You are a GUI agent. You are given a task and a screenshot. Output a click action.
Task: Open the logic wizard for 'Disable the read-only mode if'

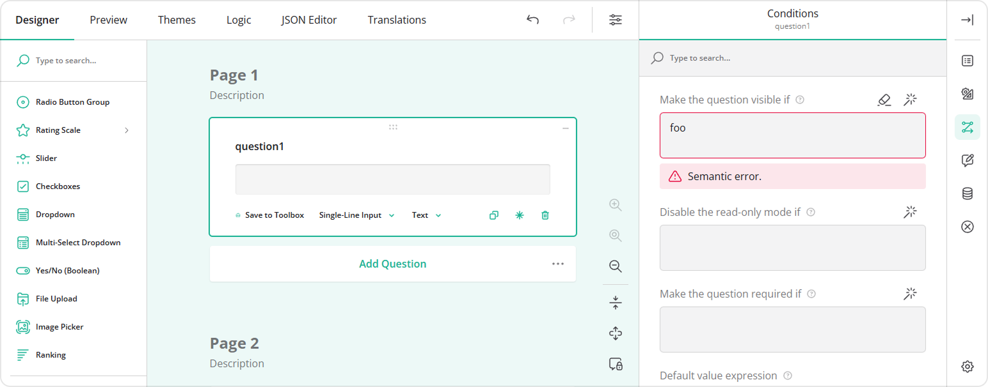pyautogui.click(x=910, y=211)
